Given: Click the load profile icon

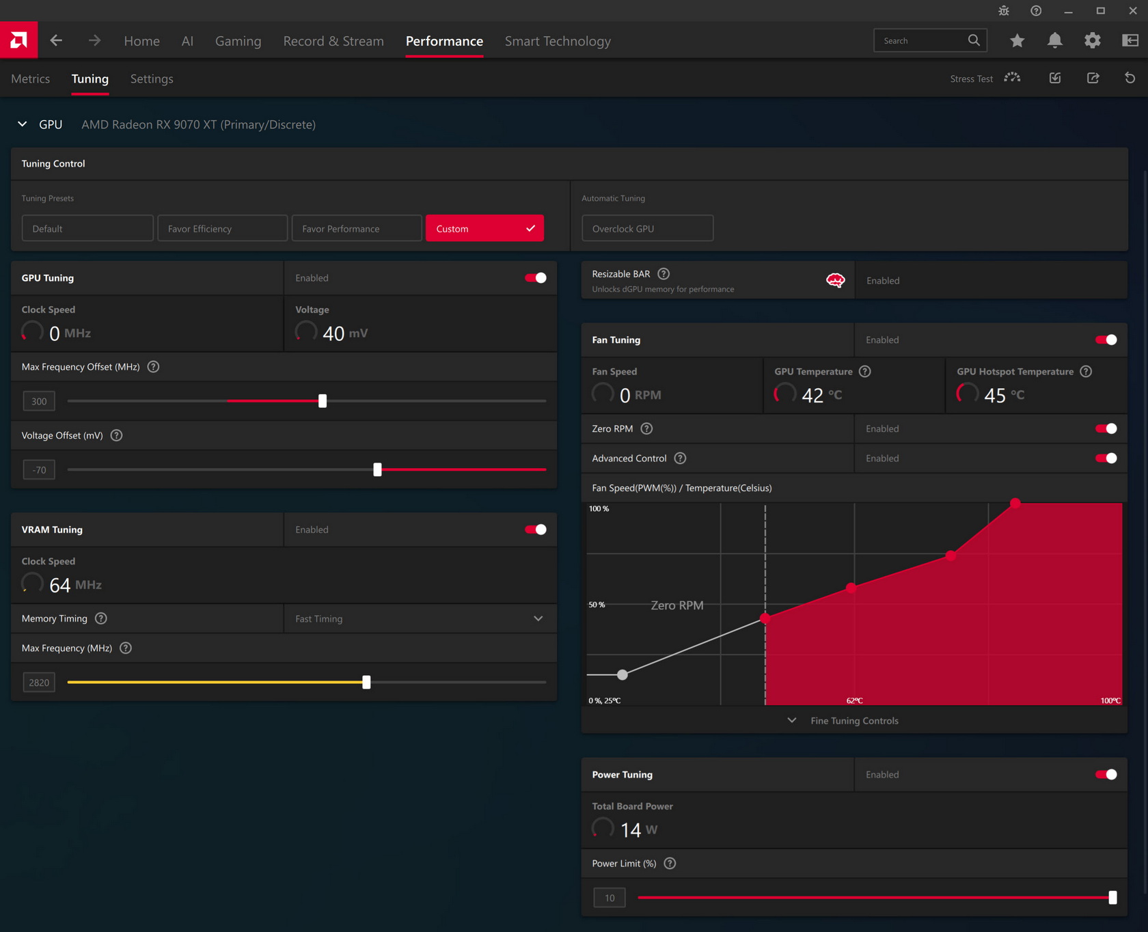Looking at the screenshot, I should [x=1055, y=78].
